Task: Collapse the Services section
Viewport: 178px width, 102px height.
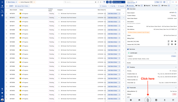Action: coord(176,49)
